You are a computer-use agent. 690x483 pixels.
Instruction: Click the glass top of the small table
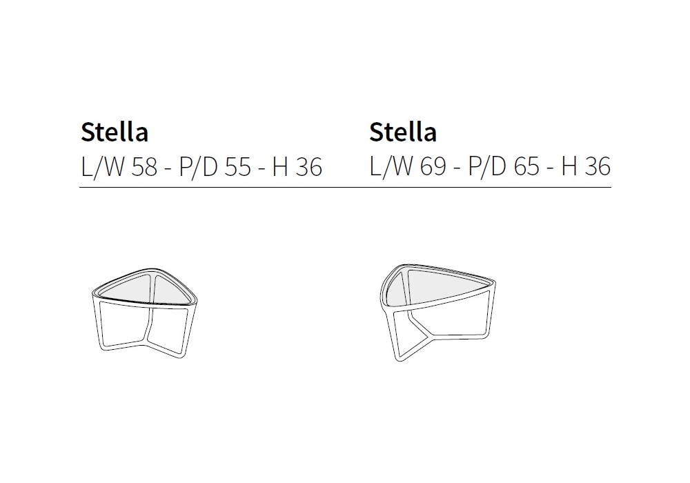click(172, 288)
